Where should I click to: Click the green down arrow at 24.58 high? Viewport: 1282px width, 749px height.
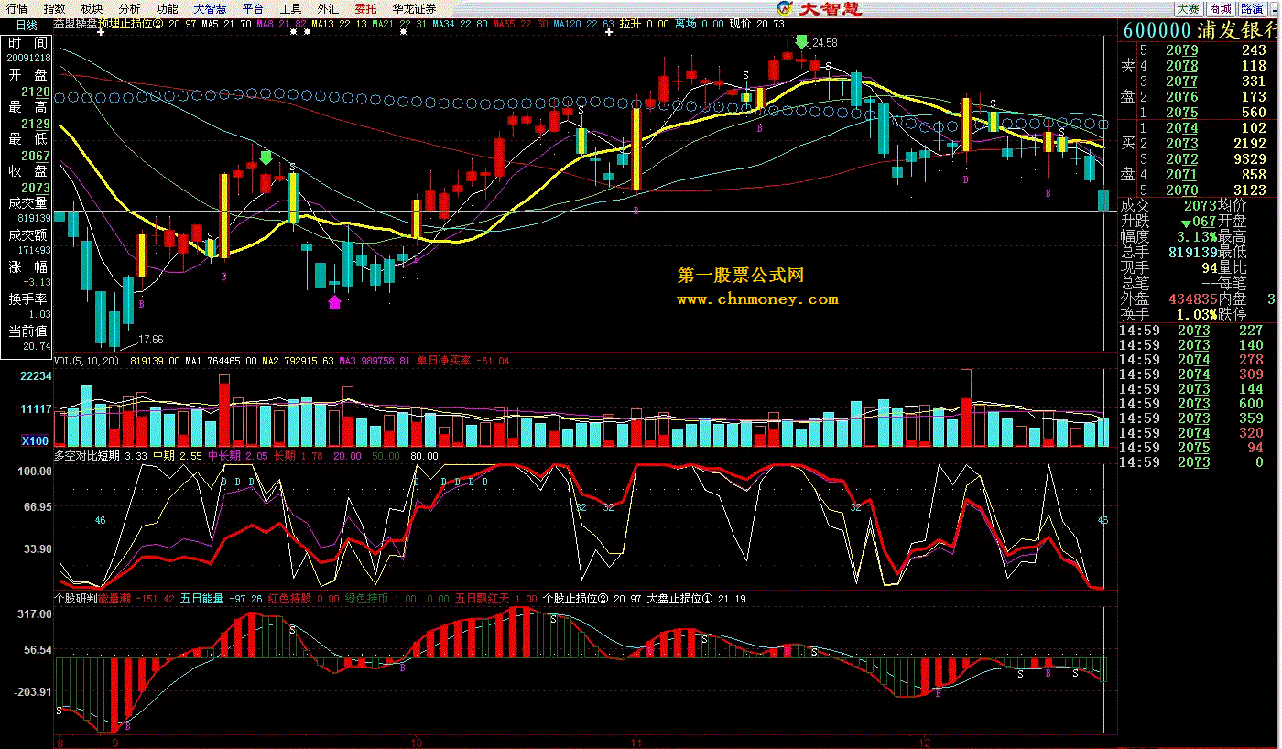click(802, 41)
